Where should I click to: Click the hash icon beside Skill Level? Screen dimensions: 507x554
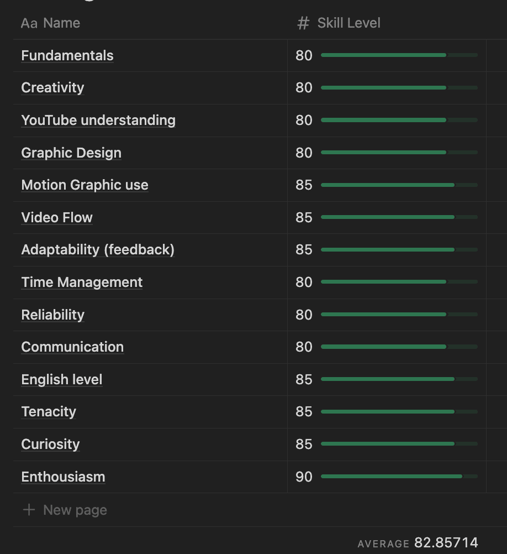point(303,23)
